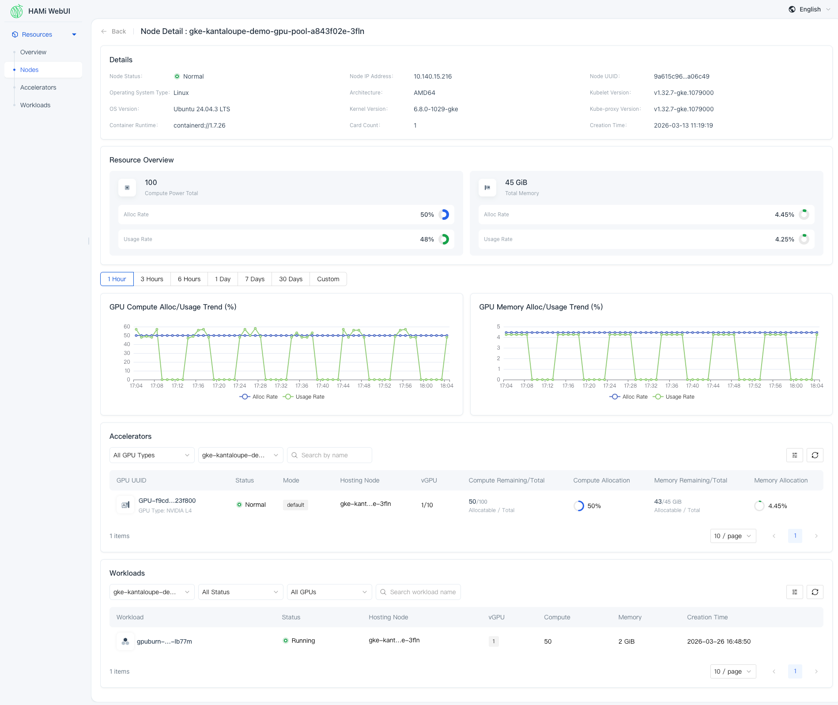The image size is (838, 705).
Task: Open GPU-f9cd...23f800 accelerator link
Action: (x=167, y=501)
